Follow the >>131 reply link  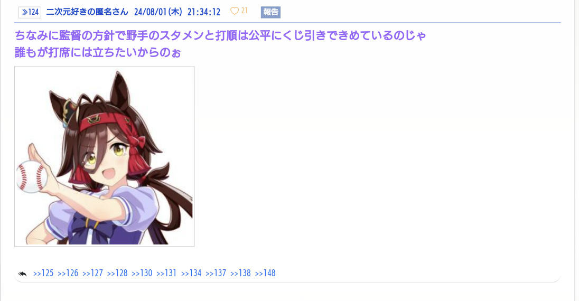166,274
